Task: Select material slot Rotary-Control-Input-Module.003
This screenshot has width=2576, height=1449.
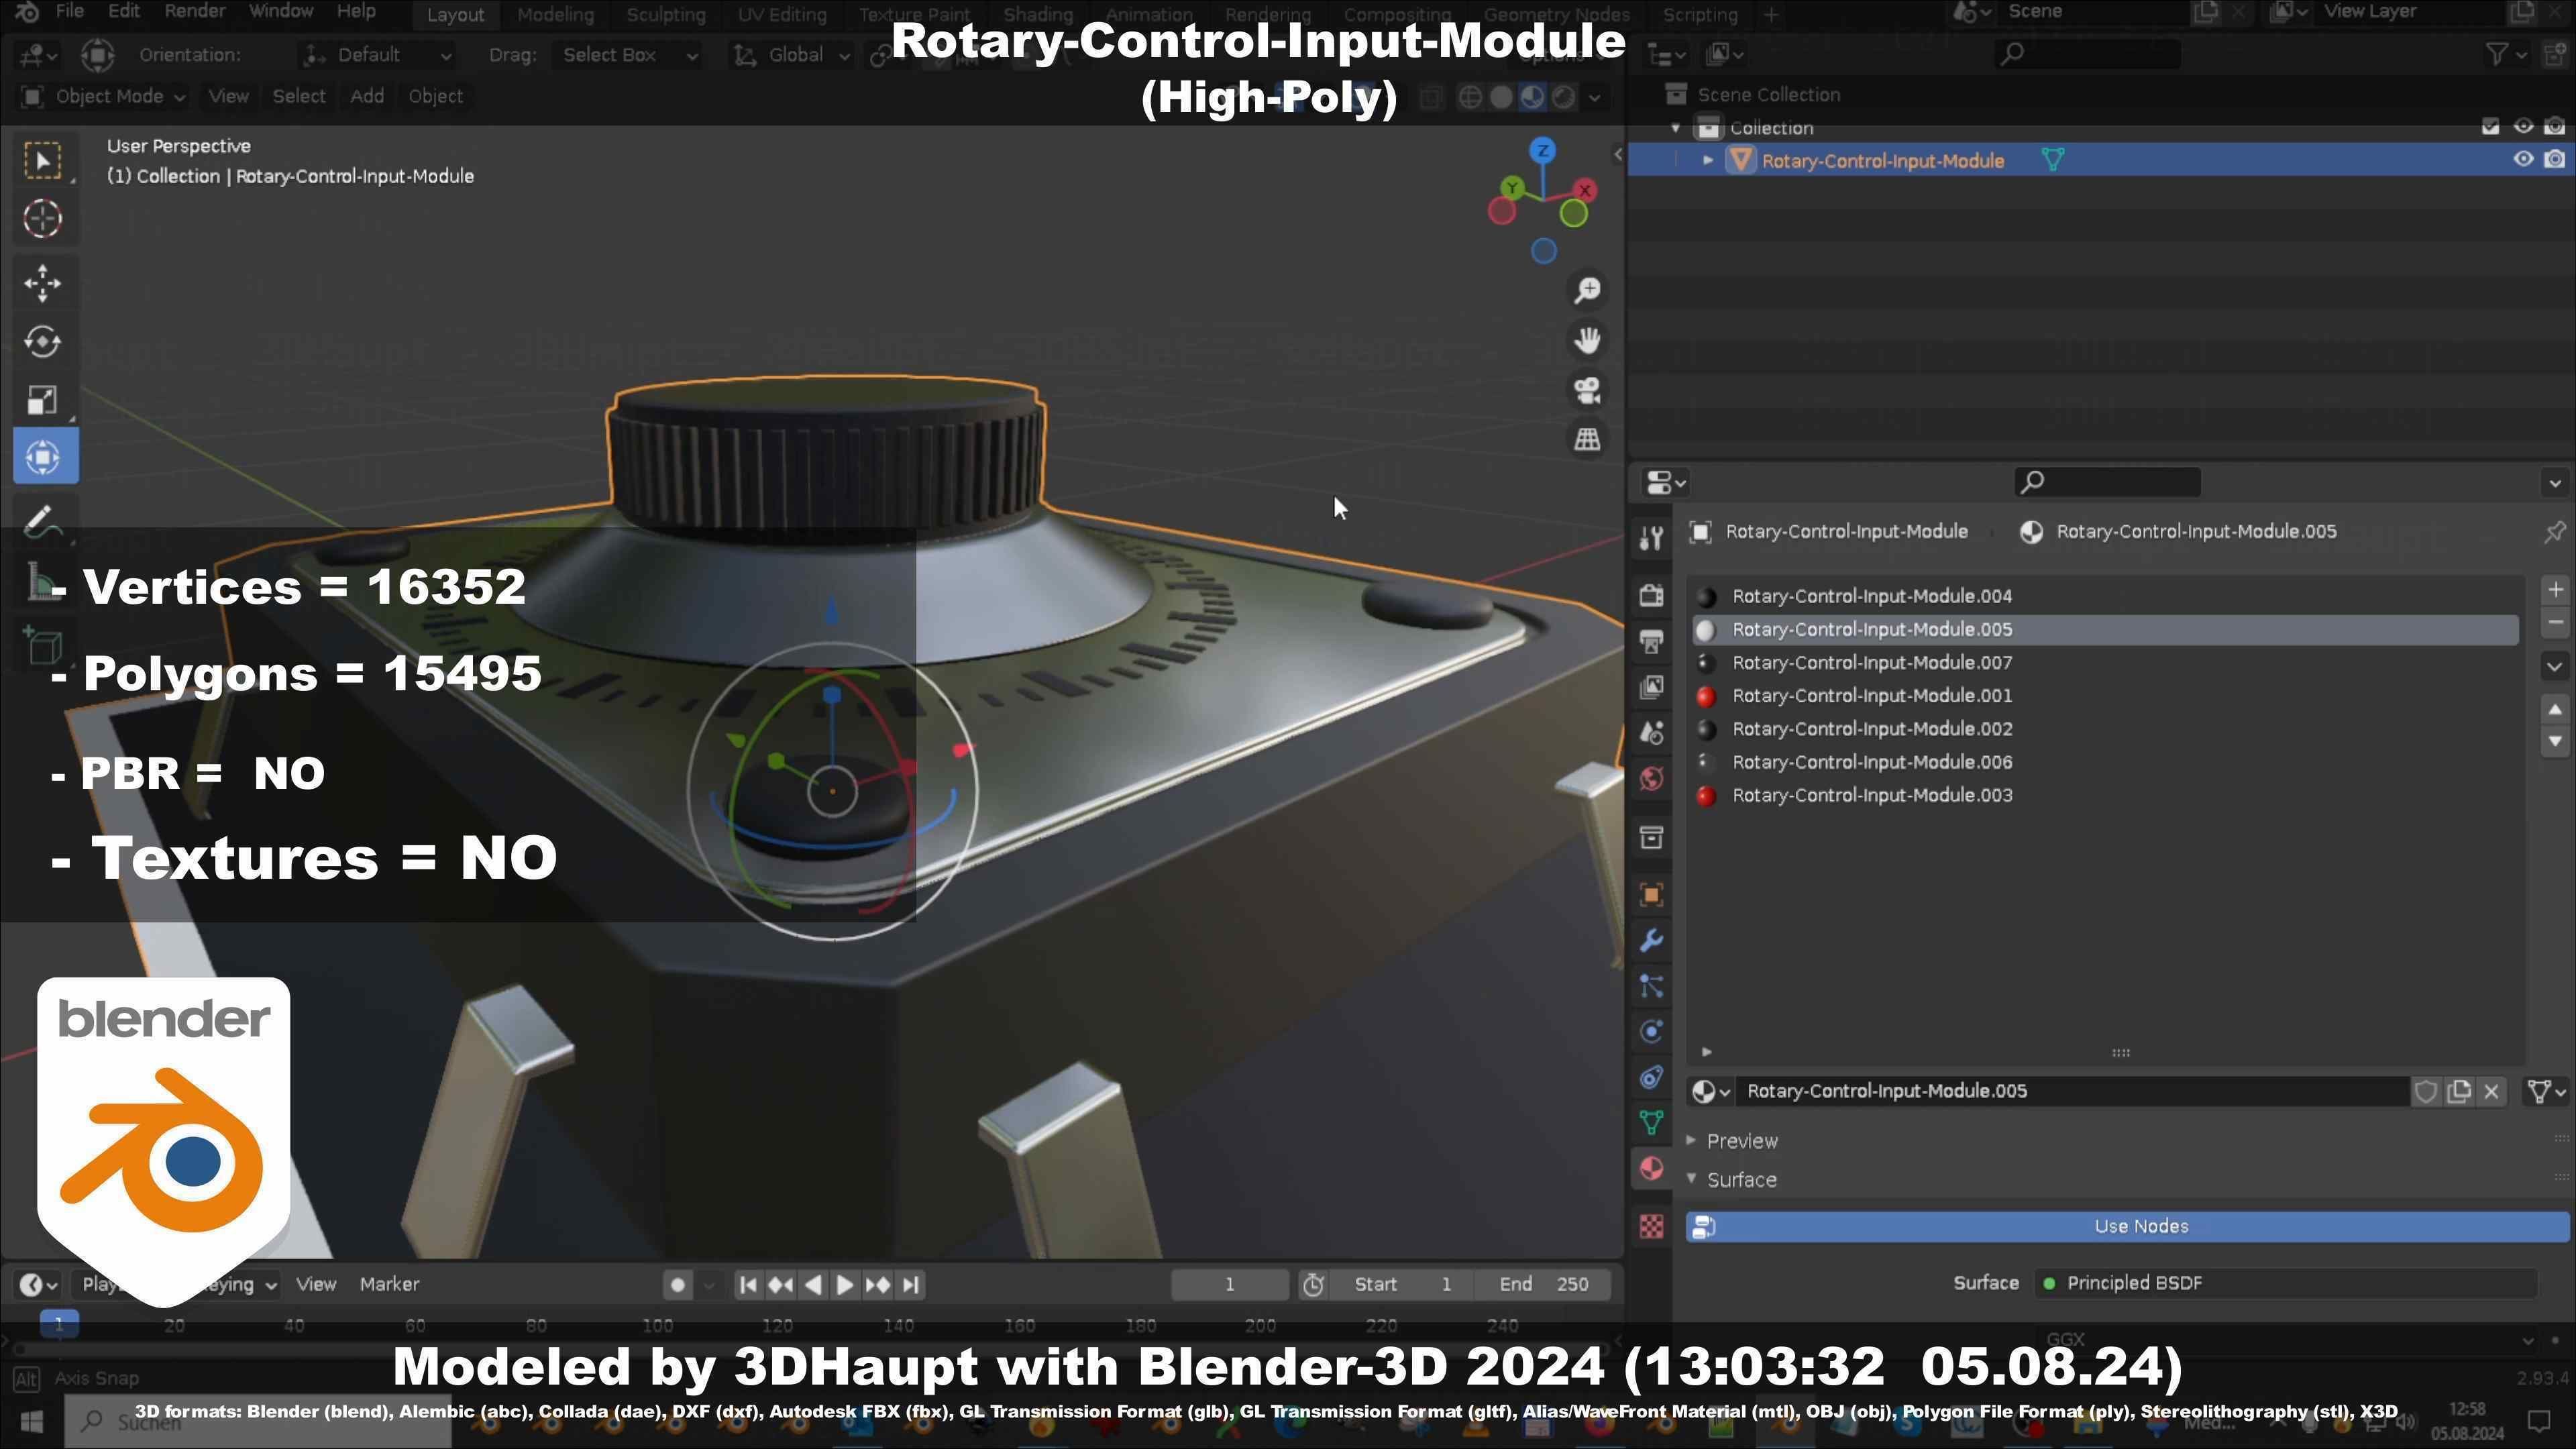Action: click(x=2104, y=796)
